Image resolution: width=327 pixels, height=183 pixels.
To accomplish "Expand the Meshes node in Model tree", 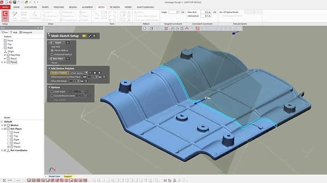I will 2,125.
